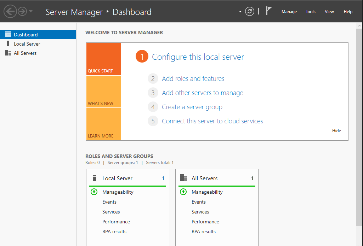363x246 pixels.
Task: Click Add roles and features link
Action: click(193, 79)
